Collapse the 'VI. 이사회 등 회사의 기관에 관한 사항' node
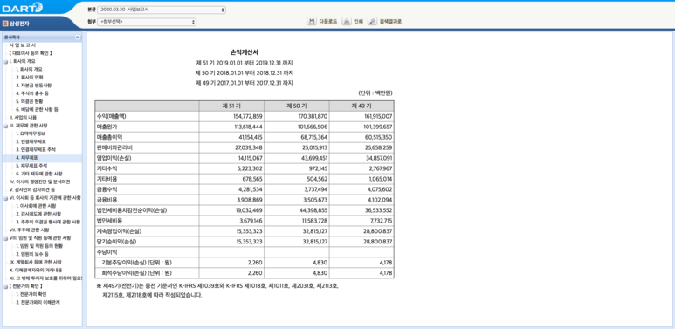This screenshot has width=675, height=329. coord(5,198)
